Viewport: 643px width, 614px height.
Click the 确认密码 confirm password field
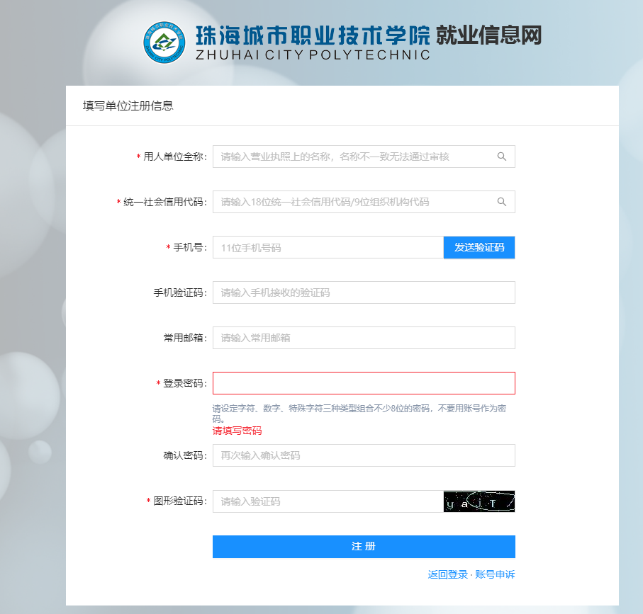coord(364,455)
